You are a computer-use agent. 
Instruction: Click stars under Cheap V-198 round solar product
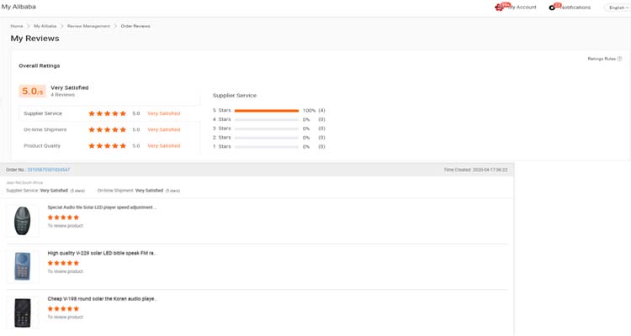click(x=63, y=308)
